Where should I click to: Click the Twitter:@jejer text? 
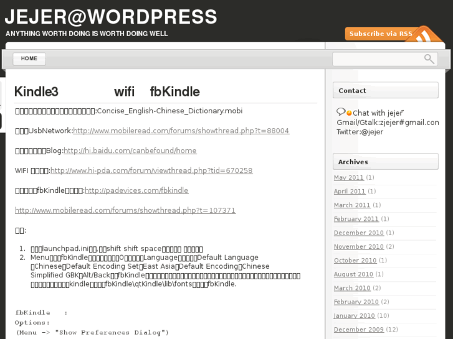click(x=360, y=132)
